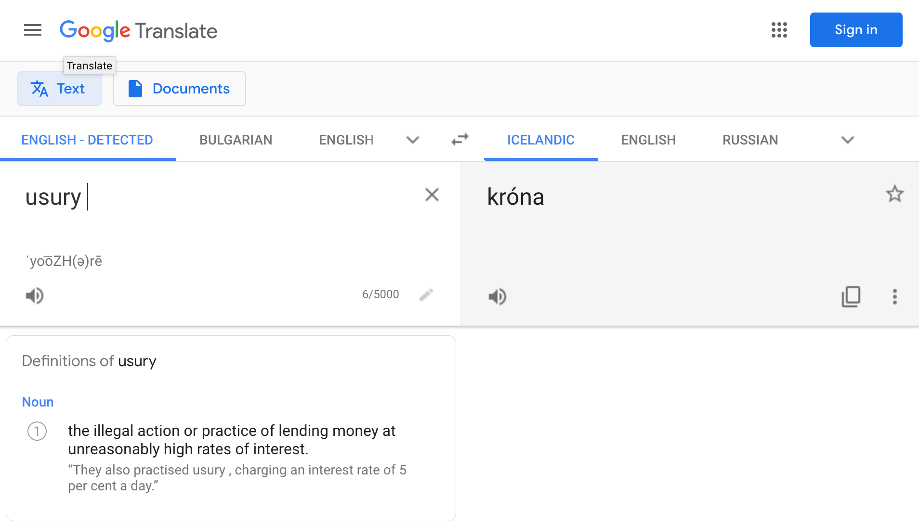919x526 pixels.
Task: Select Bulgarian as the source language
Action: 236,140
